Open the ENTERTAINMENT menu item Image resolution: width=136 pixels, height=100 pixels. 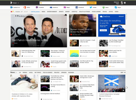tap(52, 12)
